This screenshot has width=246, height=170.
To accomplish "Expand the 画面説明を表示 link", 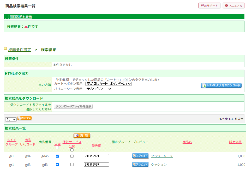I will point(21,17).
